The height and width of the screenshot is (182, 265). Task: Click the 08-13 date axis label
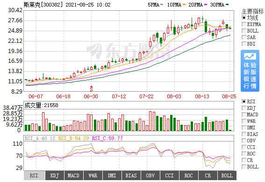[202, 96]
